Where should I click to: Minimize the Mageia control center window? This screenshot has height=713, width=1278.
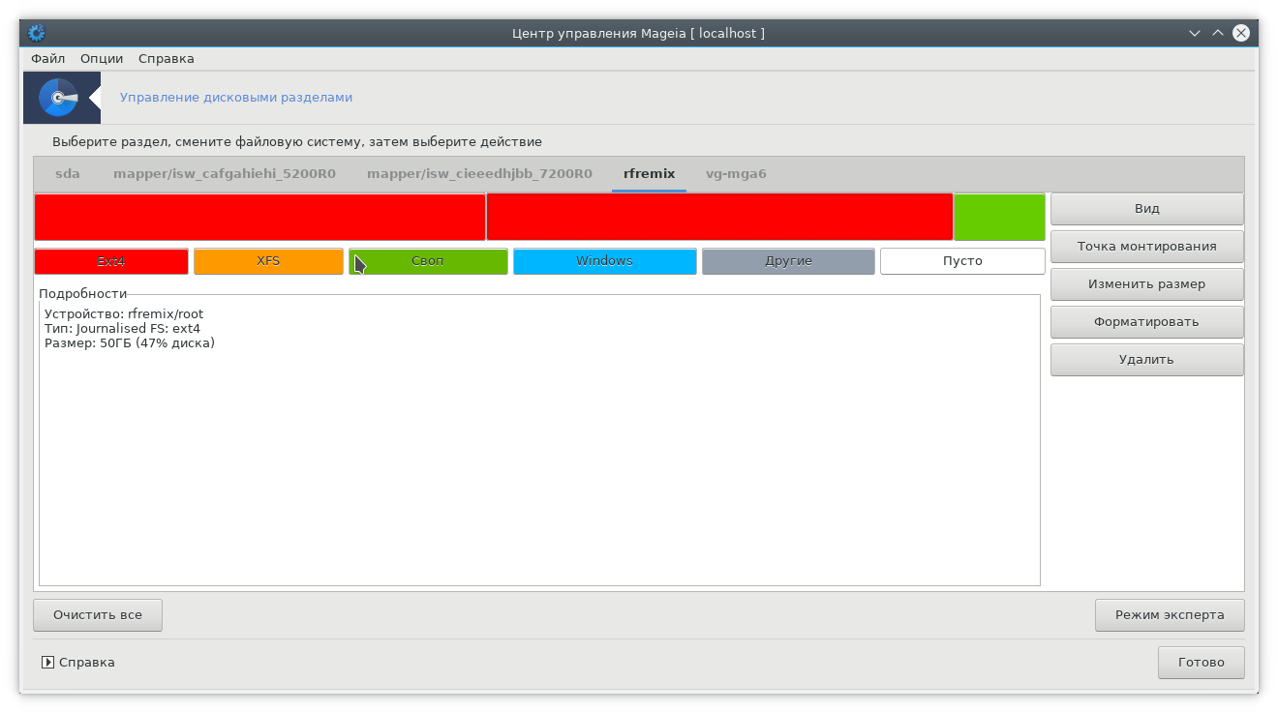(x=1196, y=33)
